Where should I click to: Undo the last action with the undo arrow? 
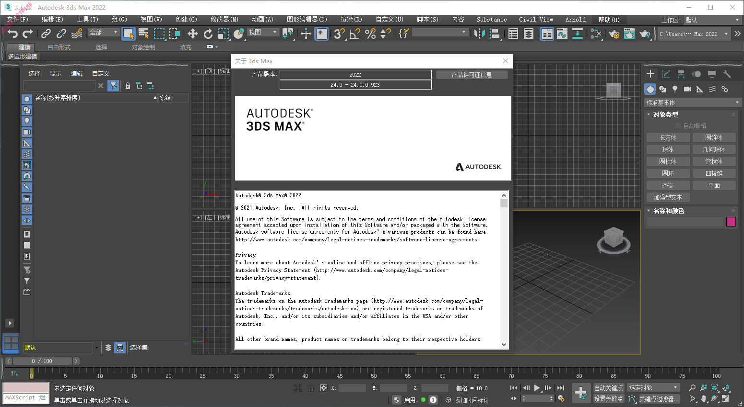click(13, 34)
